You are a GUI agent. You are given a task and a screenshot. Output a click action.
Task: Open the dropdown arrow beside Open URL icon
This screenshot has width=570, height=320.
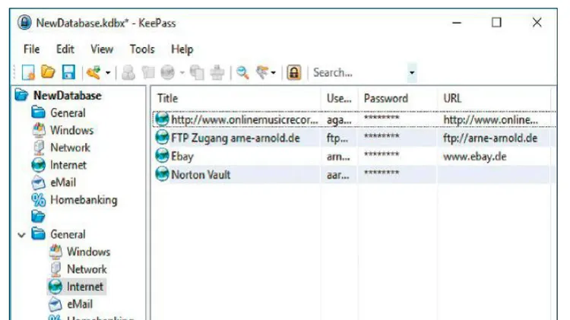(182, 73)
